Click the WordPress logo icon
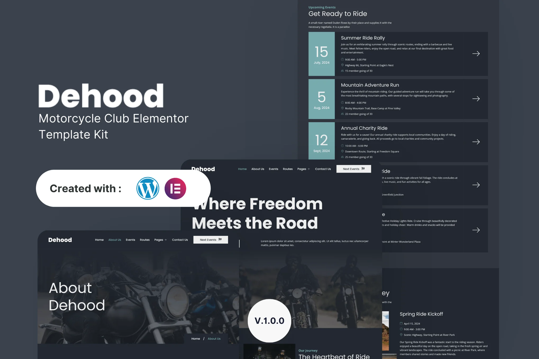Screen dimensions: 539x359 click(148, 188)
